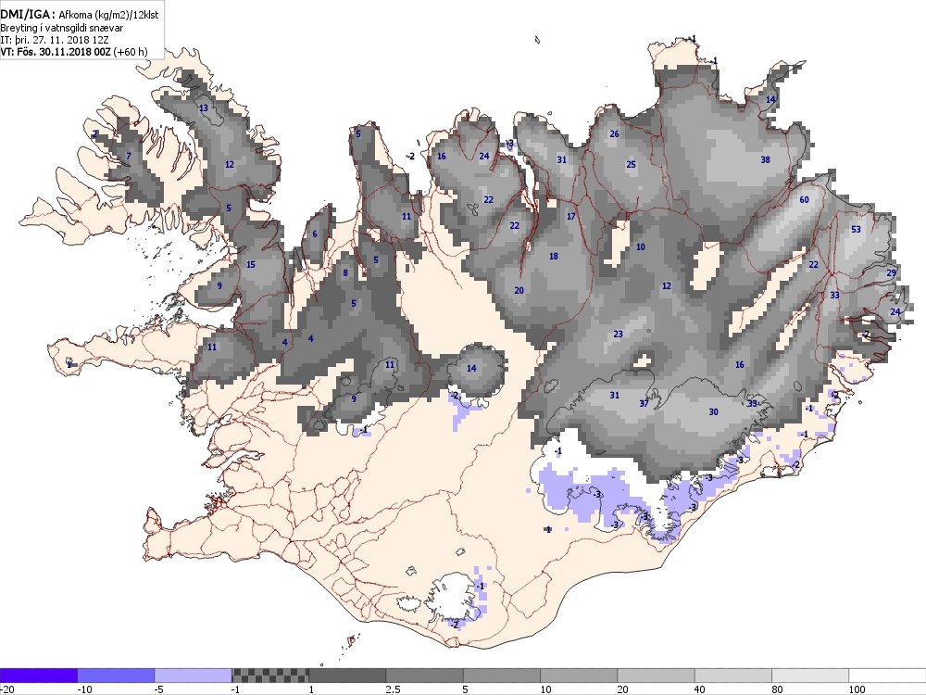The image size is (926, 695).
Task: Click the legend label 100
Action: point(857,689)
